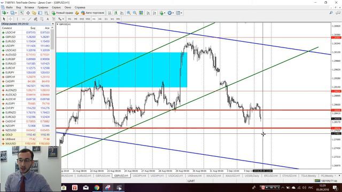Click the Новый ордер button
342x192 pixels.
tap(63, 13)
